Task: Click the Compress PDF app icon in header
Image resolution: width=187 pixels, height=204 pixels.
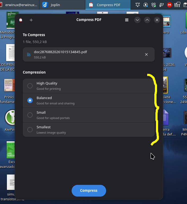Action: pyautogui.click(x=21, y=20)
